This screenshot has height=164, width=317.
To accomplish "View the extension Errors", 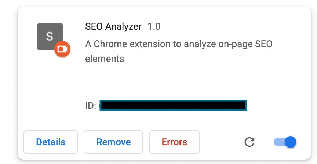I will (174, 142).
